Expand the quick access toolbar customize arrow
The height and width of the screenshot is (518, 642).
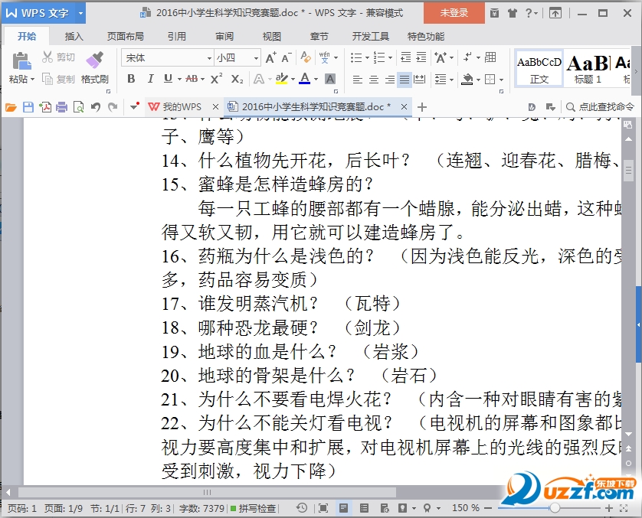(x=134, y=107)
